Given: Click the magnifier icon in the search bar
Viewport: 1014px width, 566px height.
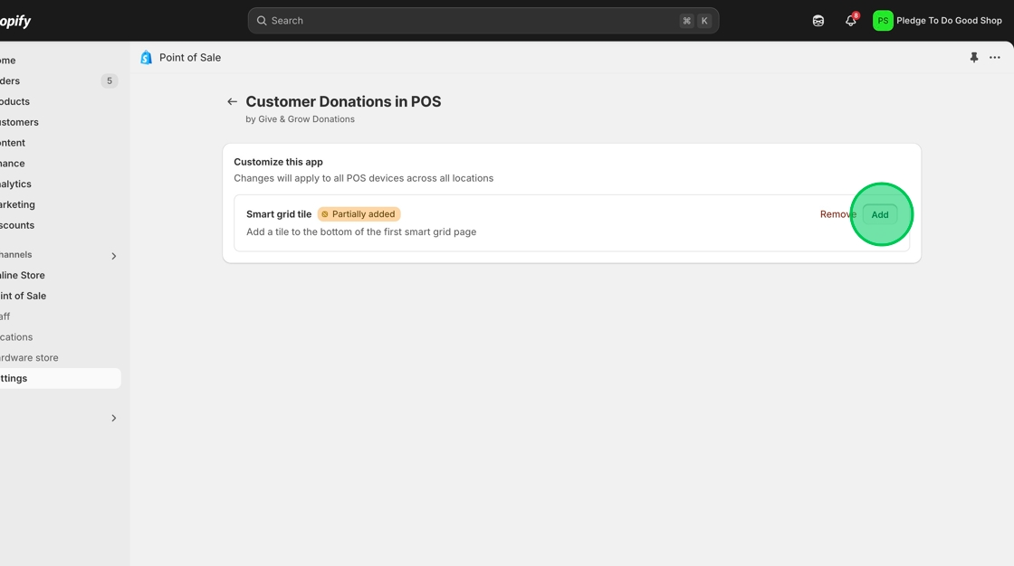Looking at the screenshot, I should pyautogui.click(x=262, y=21).
